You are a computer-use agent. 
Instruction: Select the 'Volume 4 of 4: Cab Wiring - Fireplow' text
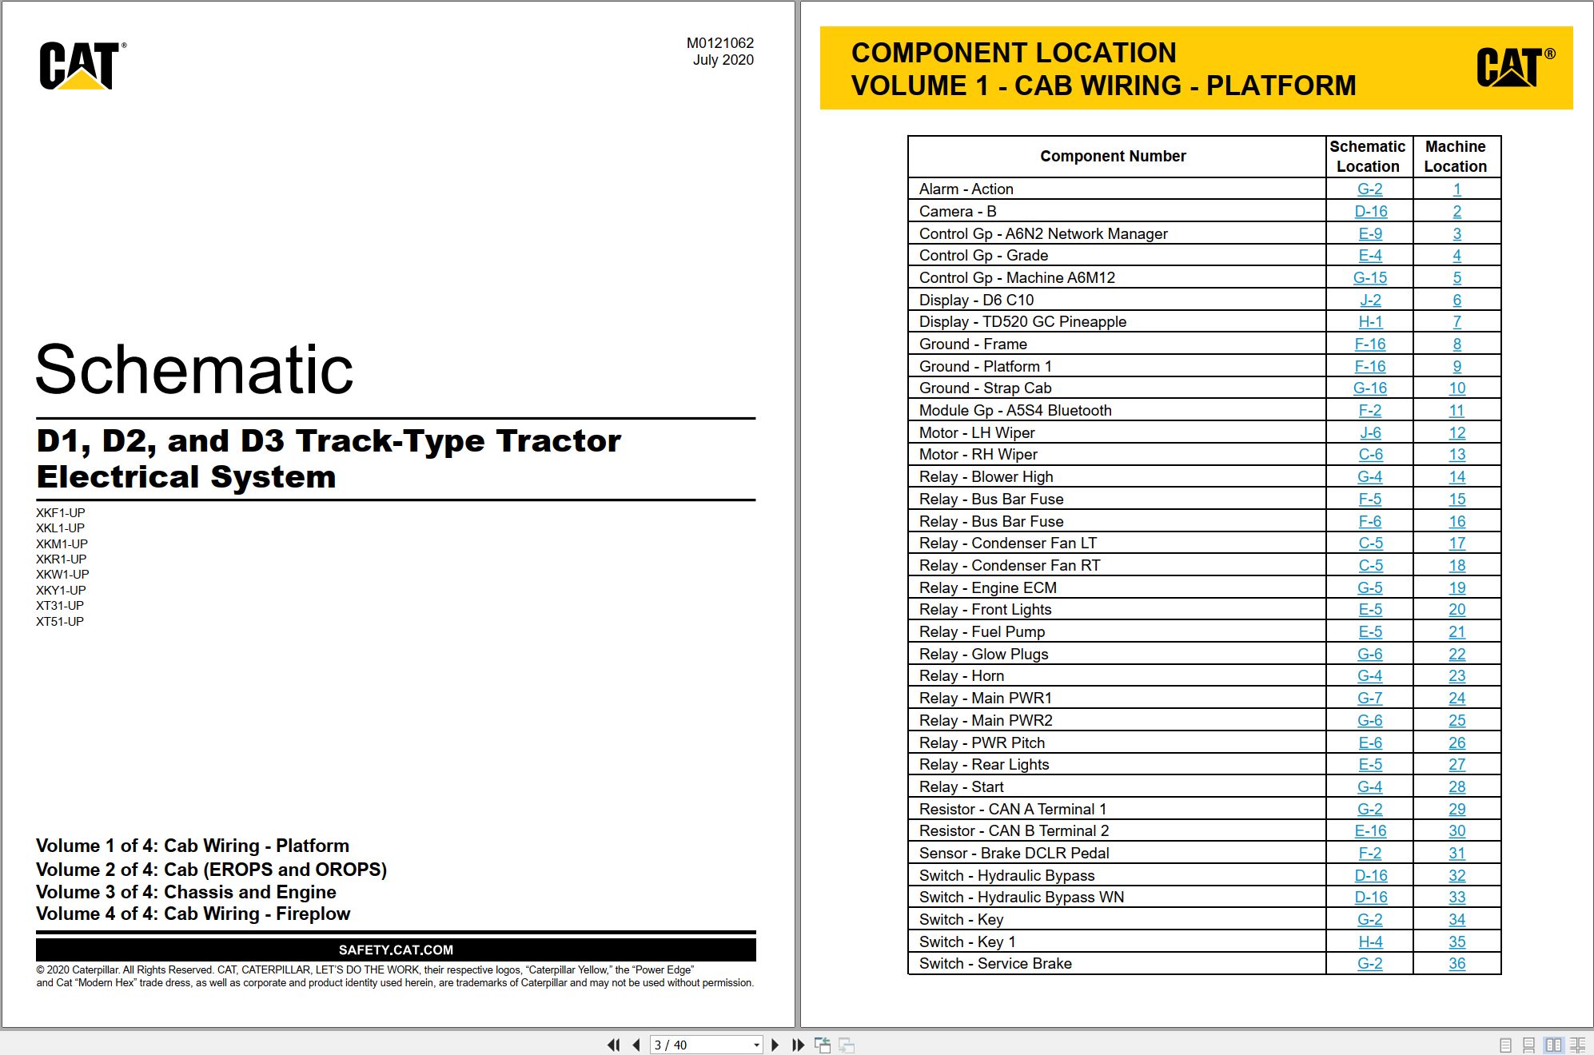tap(193, 914)
